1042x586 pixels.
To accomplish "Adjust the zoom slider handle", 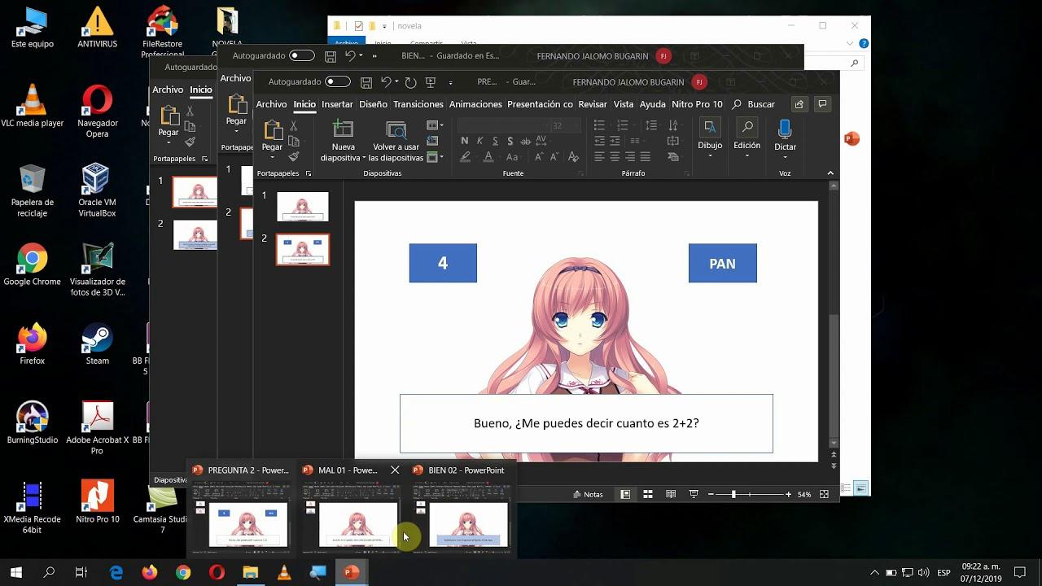I will 733,494.
